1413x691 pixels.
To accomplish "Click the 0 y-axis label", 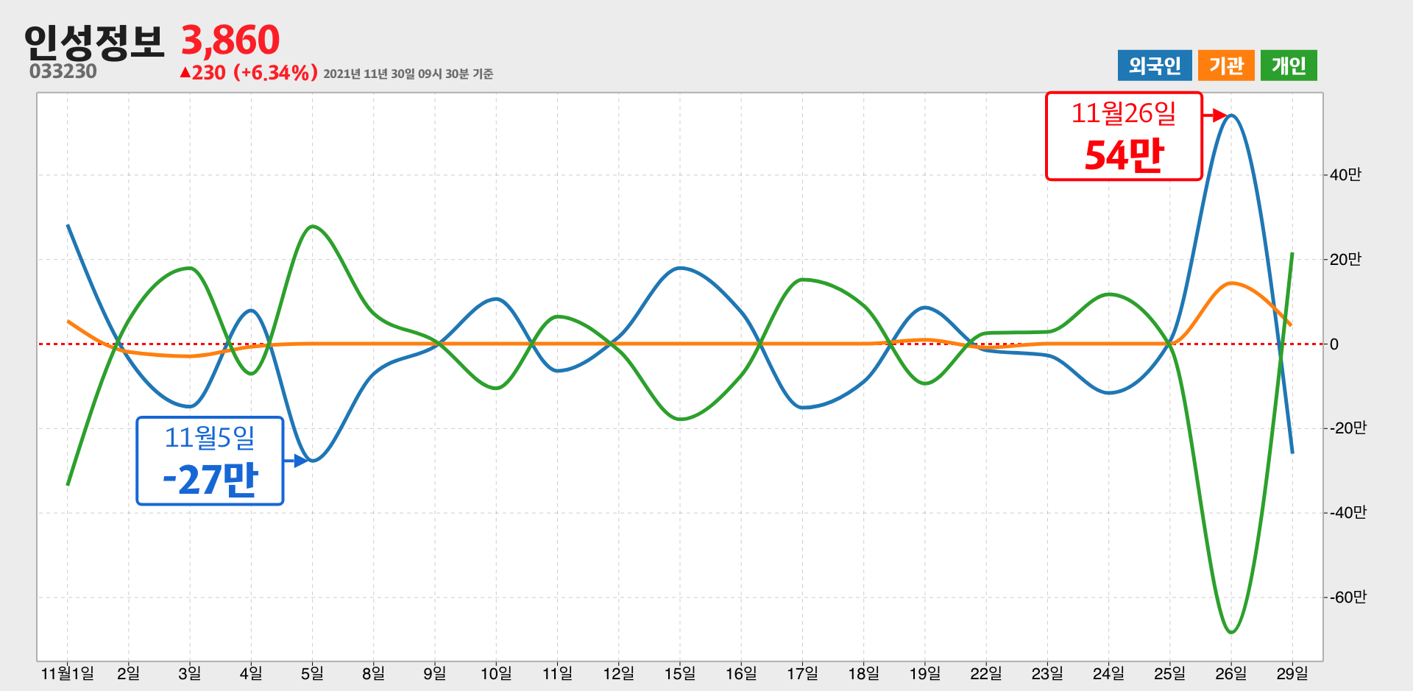I will pyautogui.click(x=1334, y=344).
